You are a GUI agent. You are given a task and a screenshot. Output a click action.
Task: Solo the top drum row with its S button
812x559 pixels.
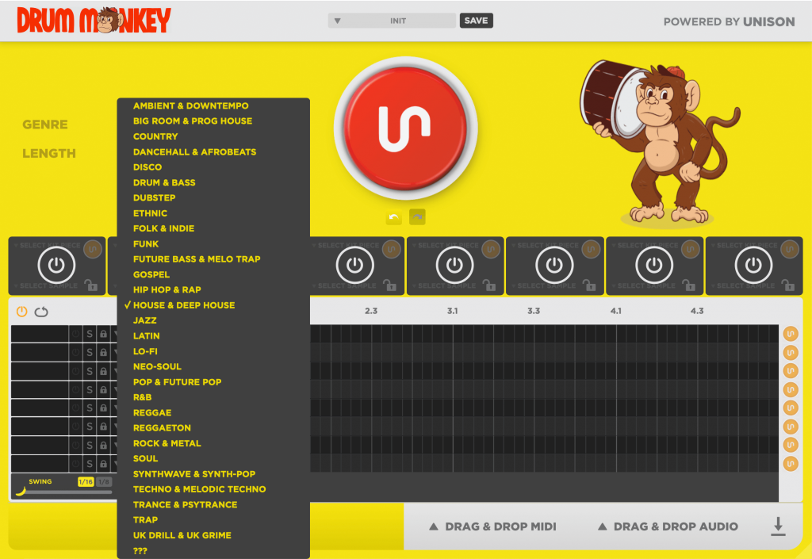click(90, 333)
